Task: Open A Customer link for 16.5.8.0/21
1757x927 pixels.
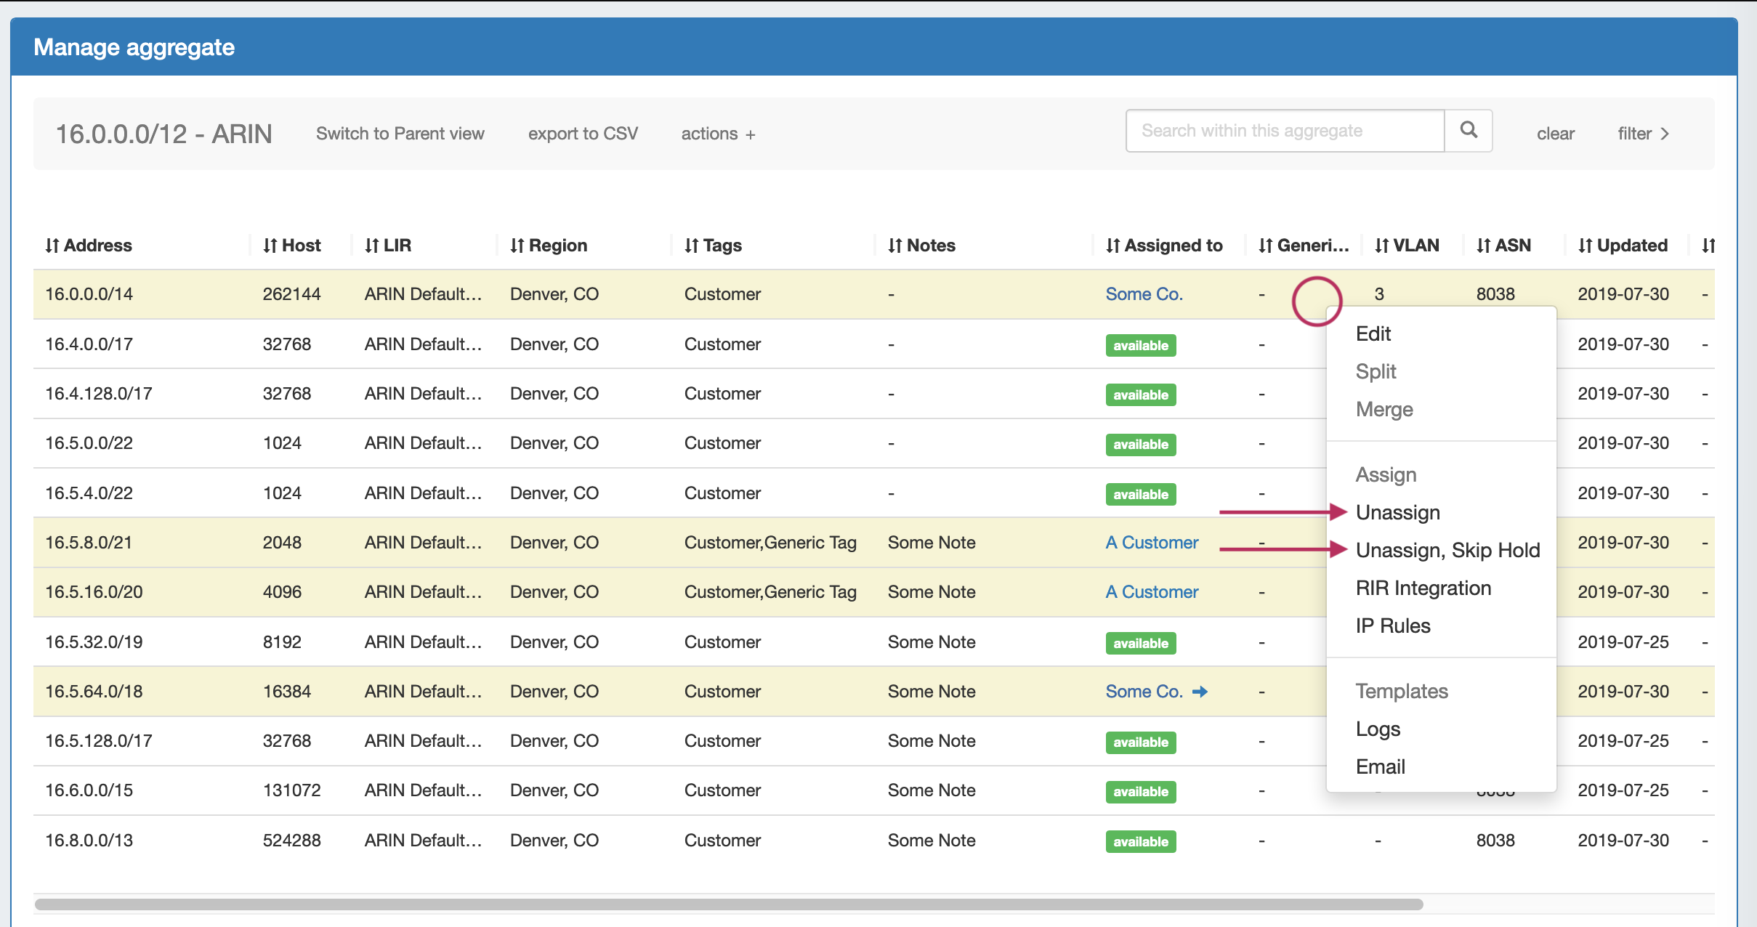Action: tap(1151, 543)
